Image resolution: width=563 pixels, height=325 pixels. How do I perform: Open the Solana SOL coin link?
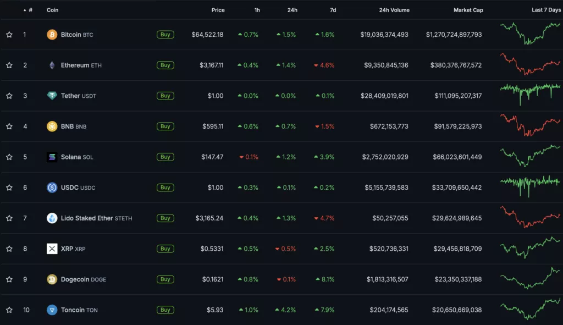77,157
